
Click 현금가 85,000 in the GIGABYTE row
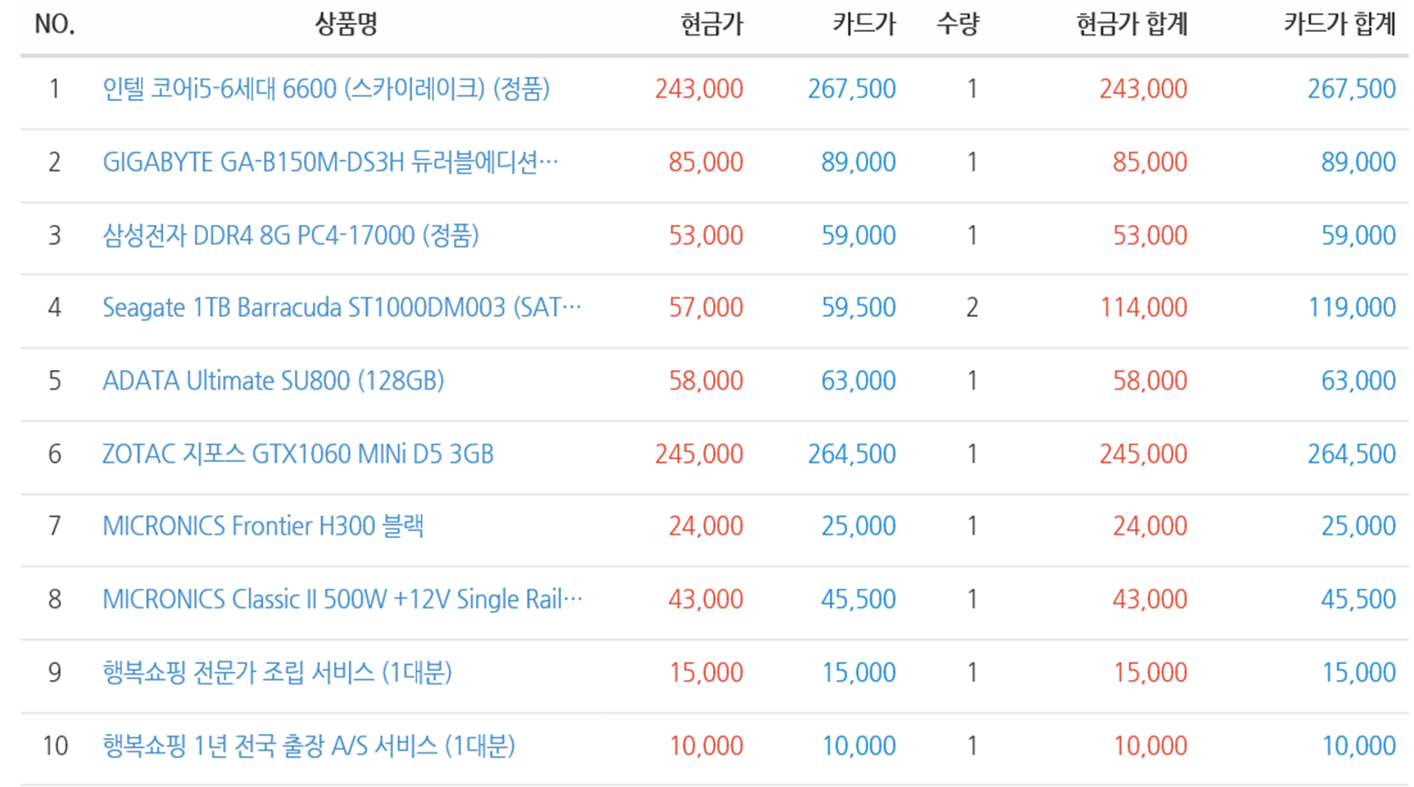coord(706,162)
